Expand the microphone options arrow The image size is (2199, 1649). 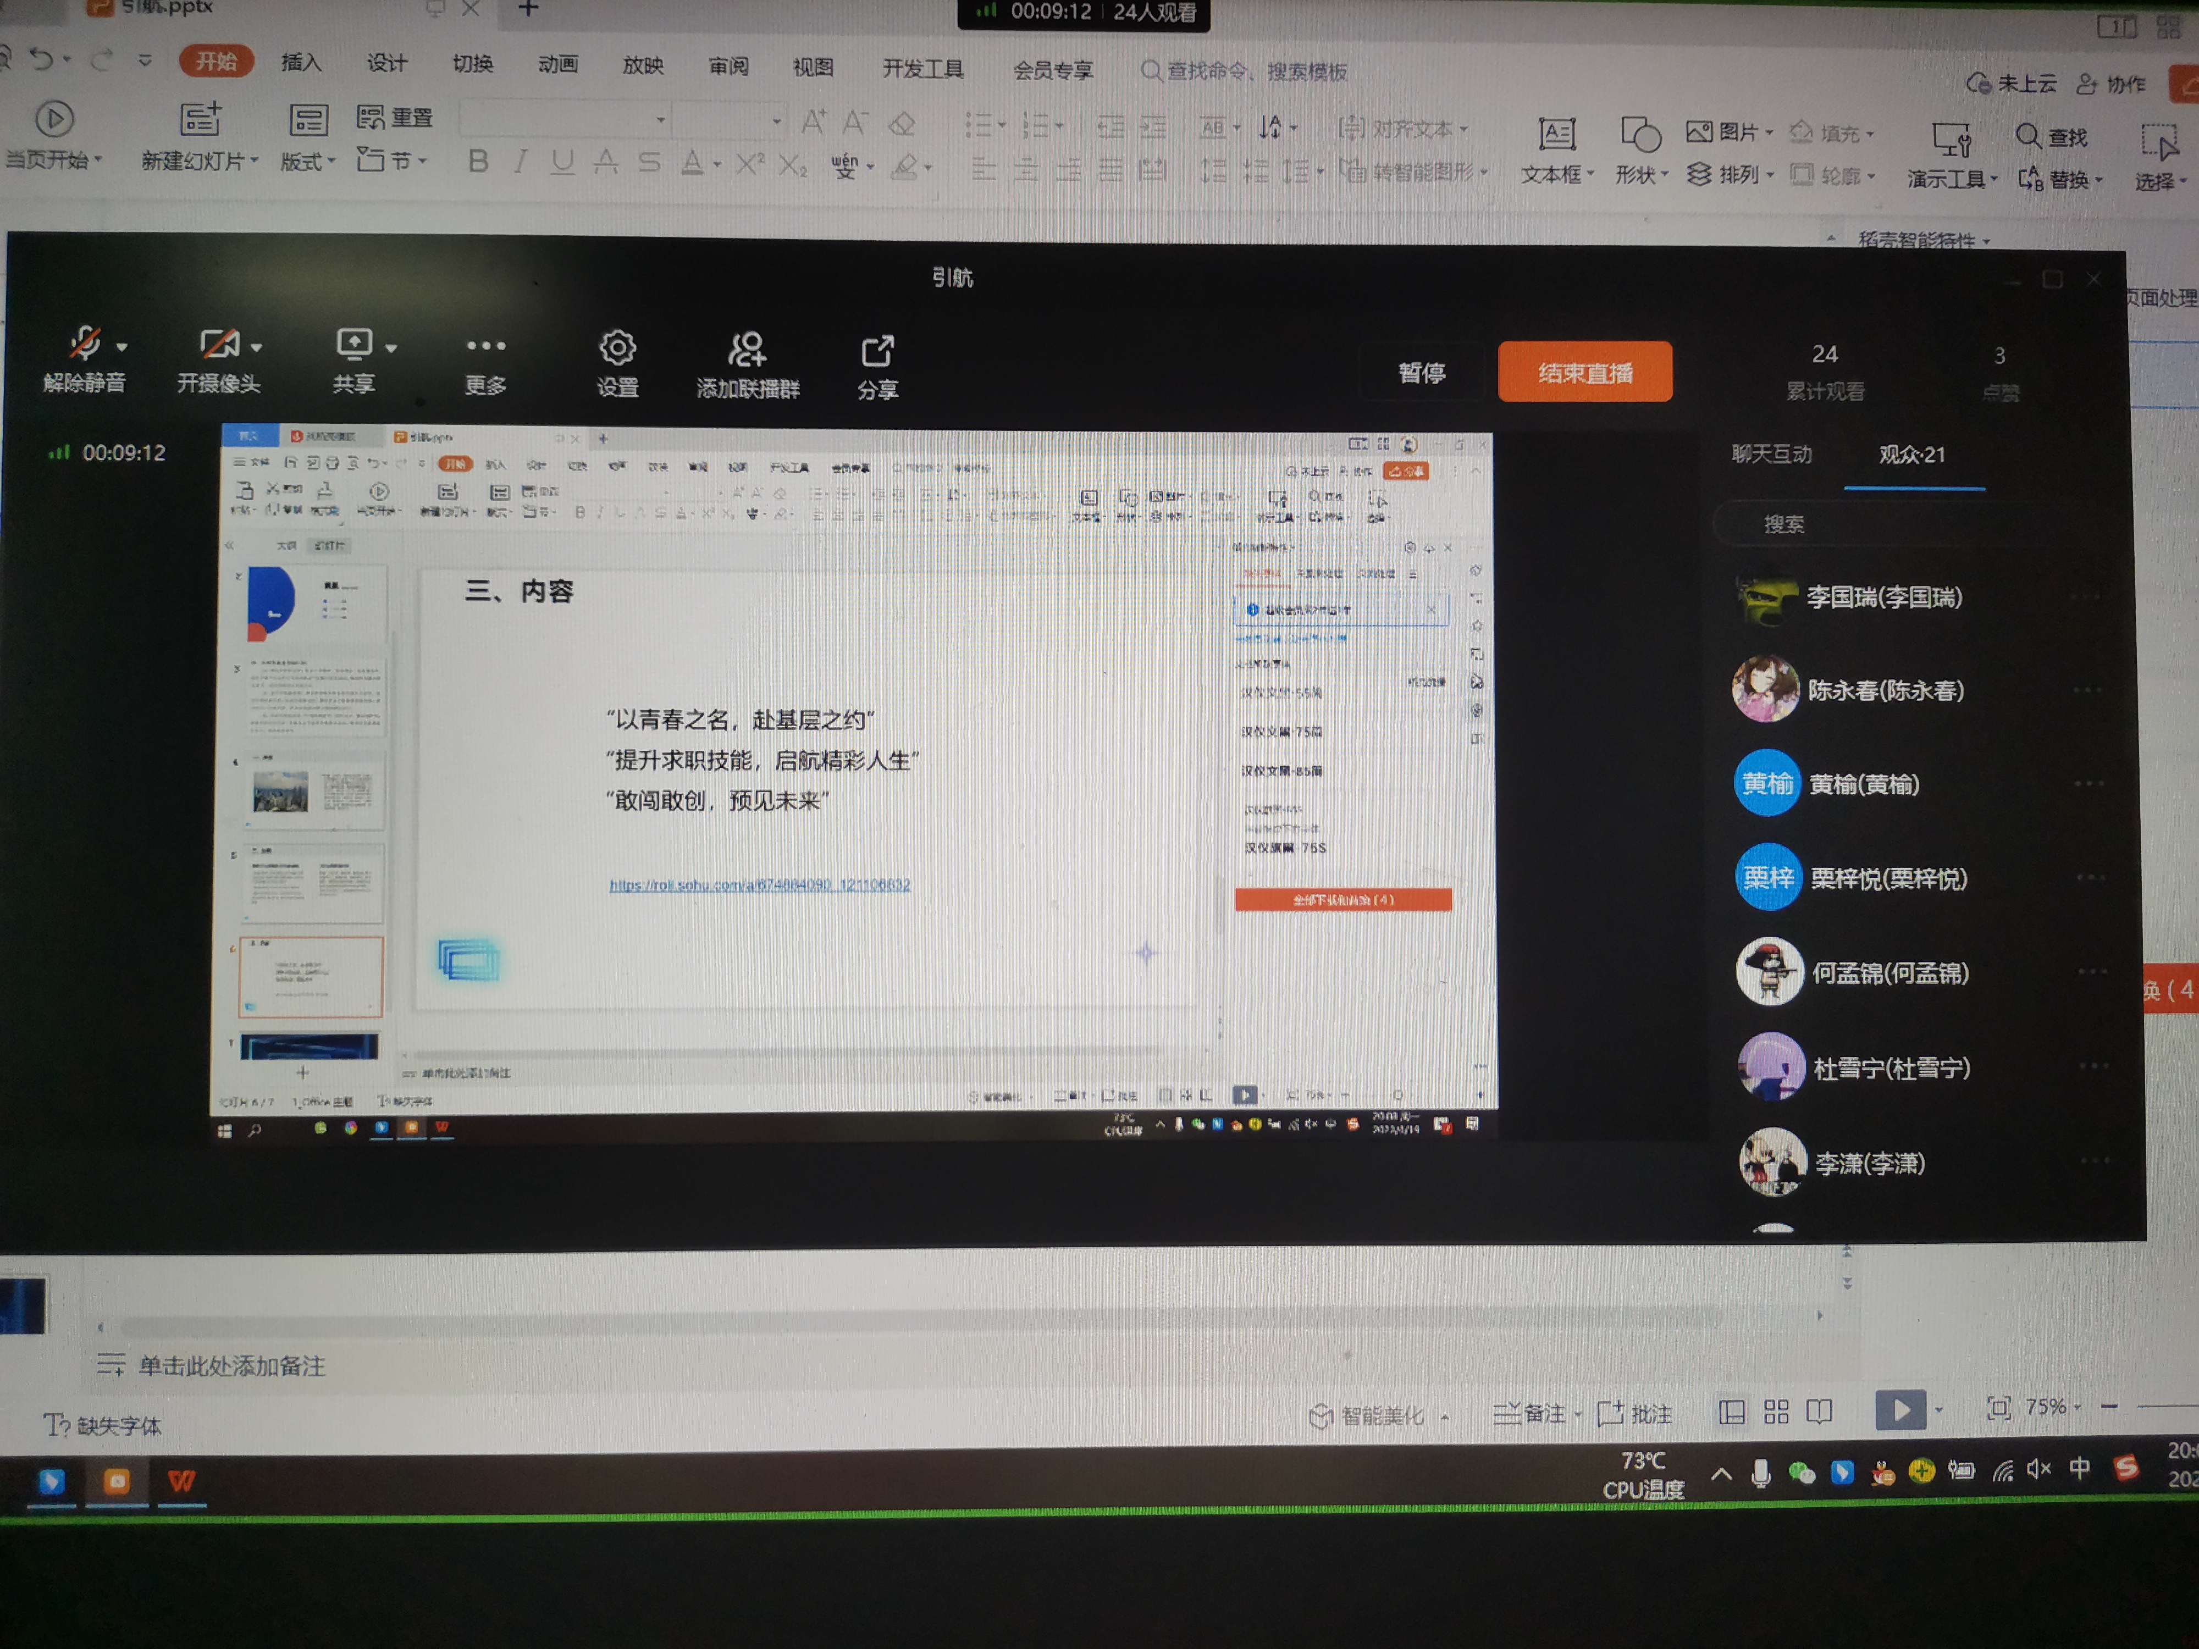click(x=122, y=347)
